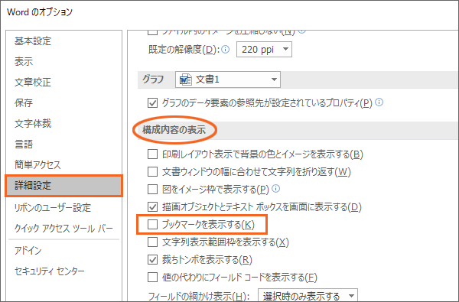Select アドイン in the sidebar

click(28, 251)
